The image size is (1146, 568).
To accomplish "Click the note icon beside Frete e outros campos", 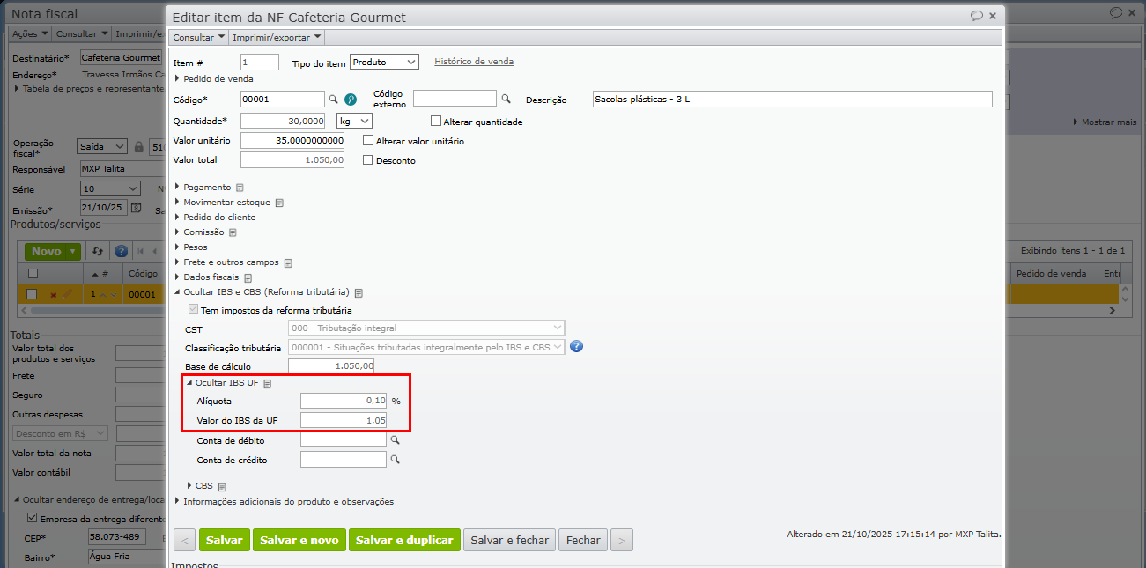I will 287,262.
